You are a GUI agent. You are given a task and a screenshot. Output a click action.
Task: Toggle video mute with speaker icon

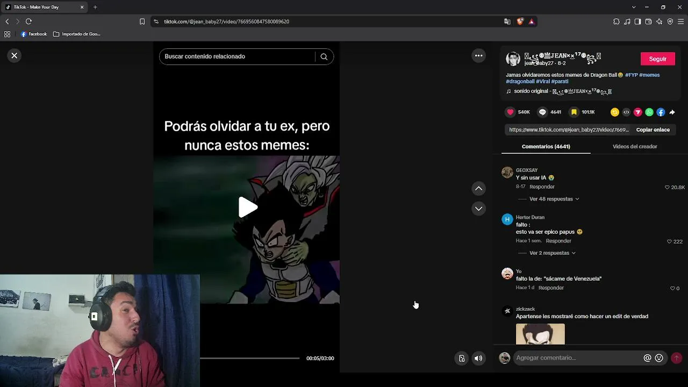[x=478, y=359]
